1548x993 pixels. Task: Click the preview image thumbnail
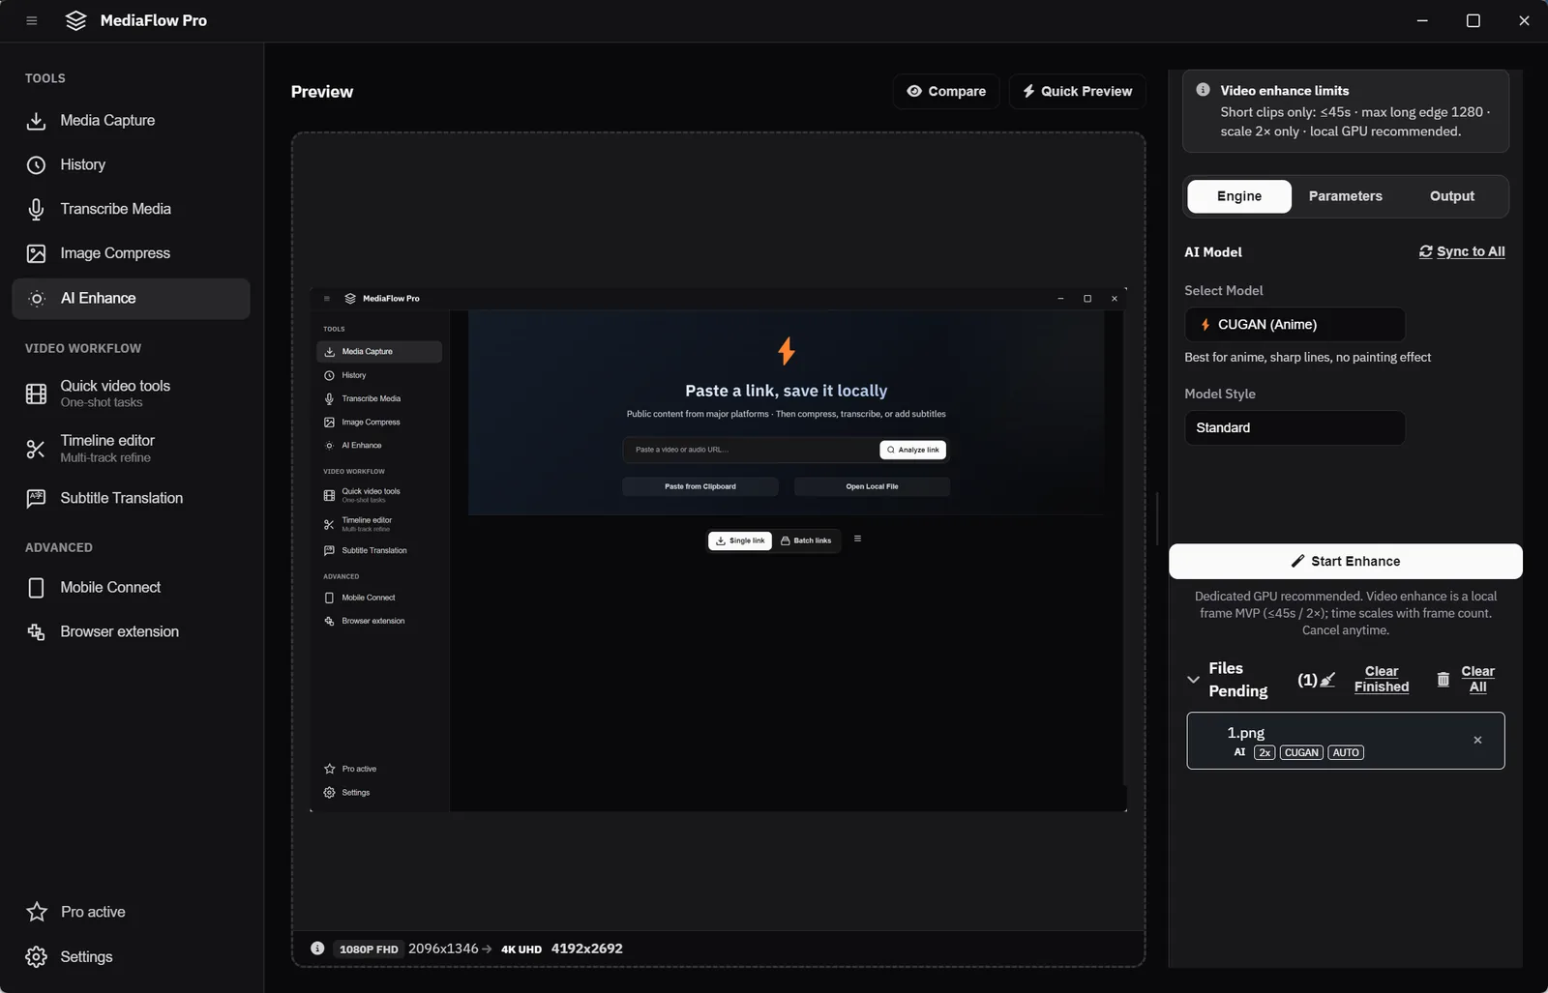(x=718, y=548)
